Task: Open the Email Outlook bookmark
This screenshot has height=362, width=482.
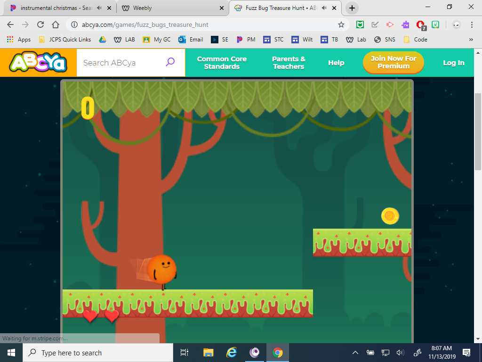Action: [191, 40]
